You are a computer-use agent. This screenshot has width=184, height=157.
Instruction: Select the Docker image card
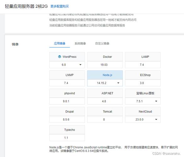[105, 57]
